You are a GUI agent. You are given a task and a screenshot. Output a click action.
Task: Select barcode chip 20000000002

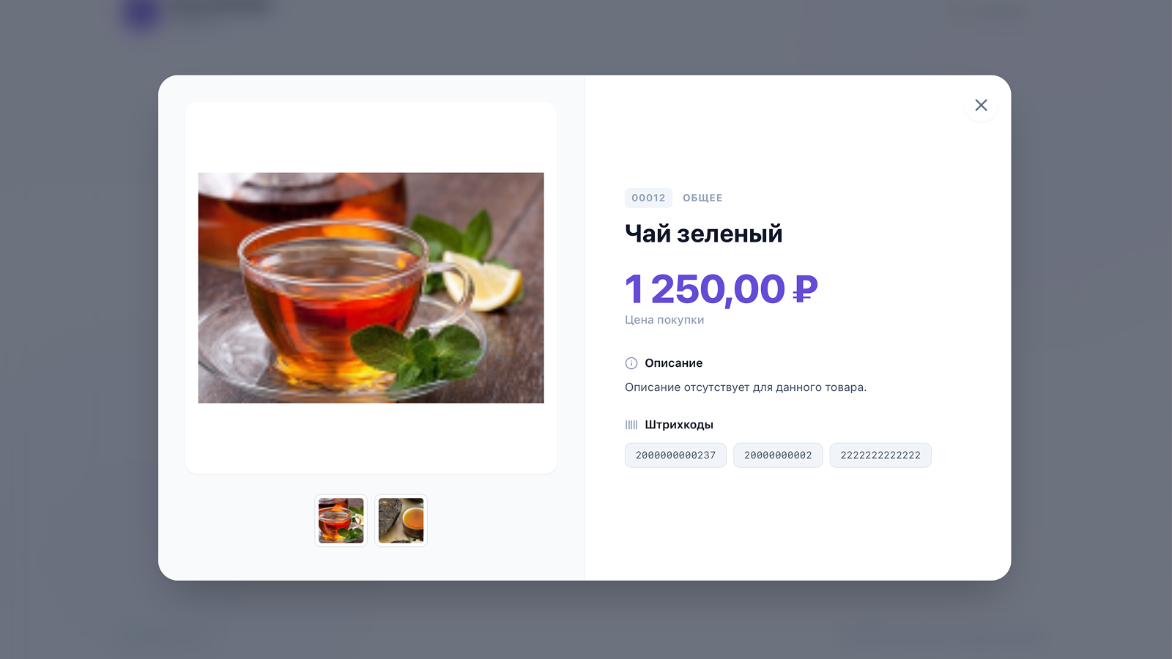pos(778,455)
